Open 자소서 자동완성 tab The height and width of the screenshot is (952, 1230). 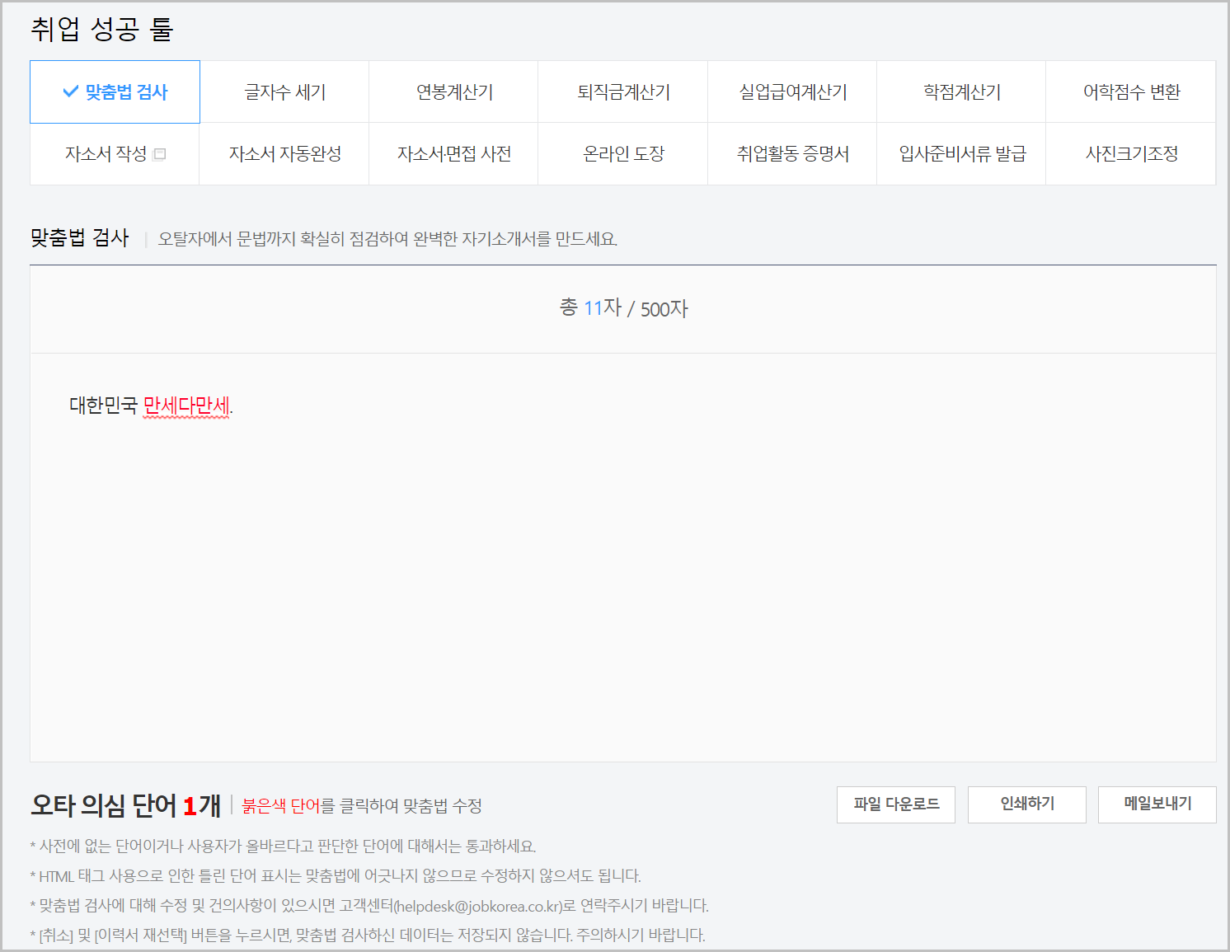pos(284,154)
